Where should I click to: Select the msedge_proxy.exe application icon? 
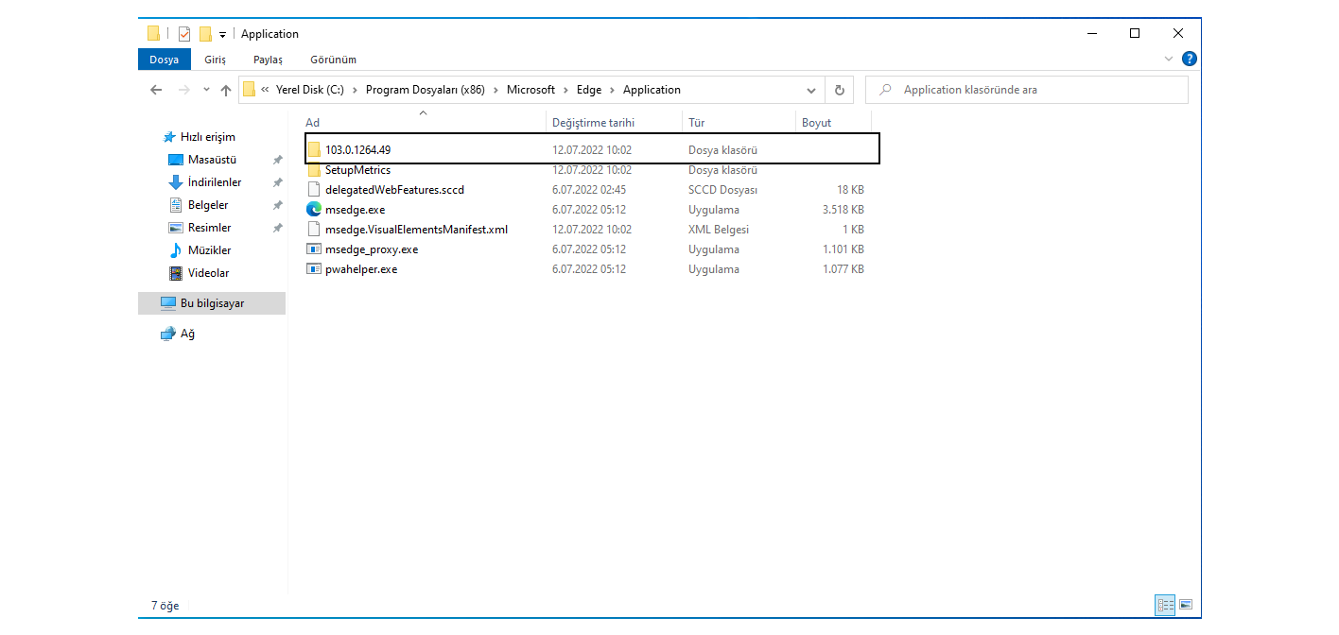(x=315, y=249)
